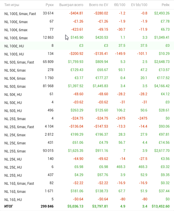174x211 pixels.
Task: Click the $13,452.60 total rake value
Action: (x=160, y=206)
